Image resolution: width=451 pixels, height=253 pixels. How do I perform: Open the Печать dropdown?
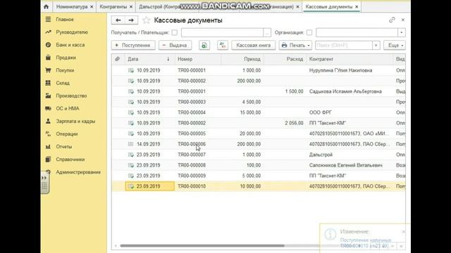click(x=295, y=45)
